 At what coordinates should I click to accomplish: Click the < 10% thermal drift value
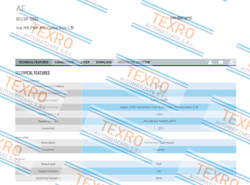159,114
